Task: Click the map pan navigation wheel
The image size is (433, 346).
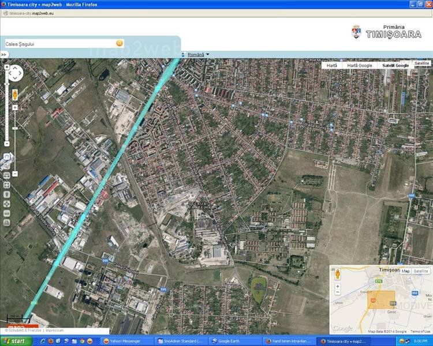Action: 14,73
